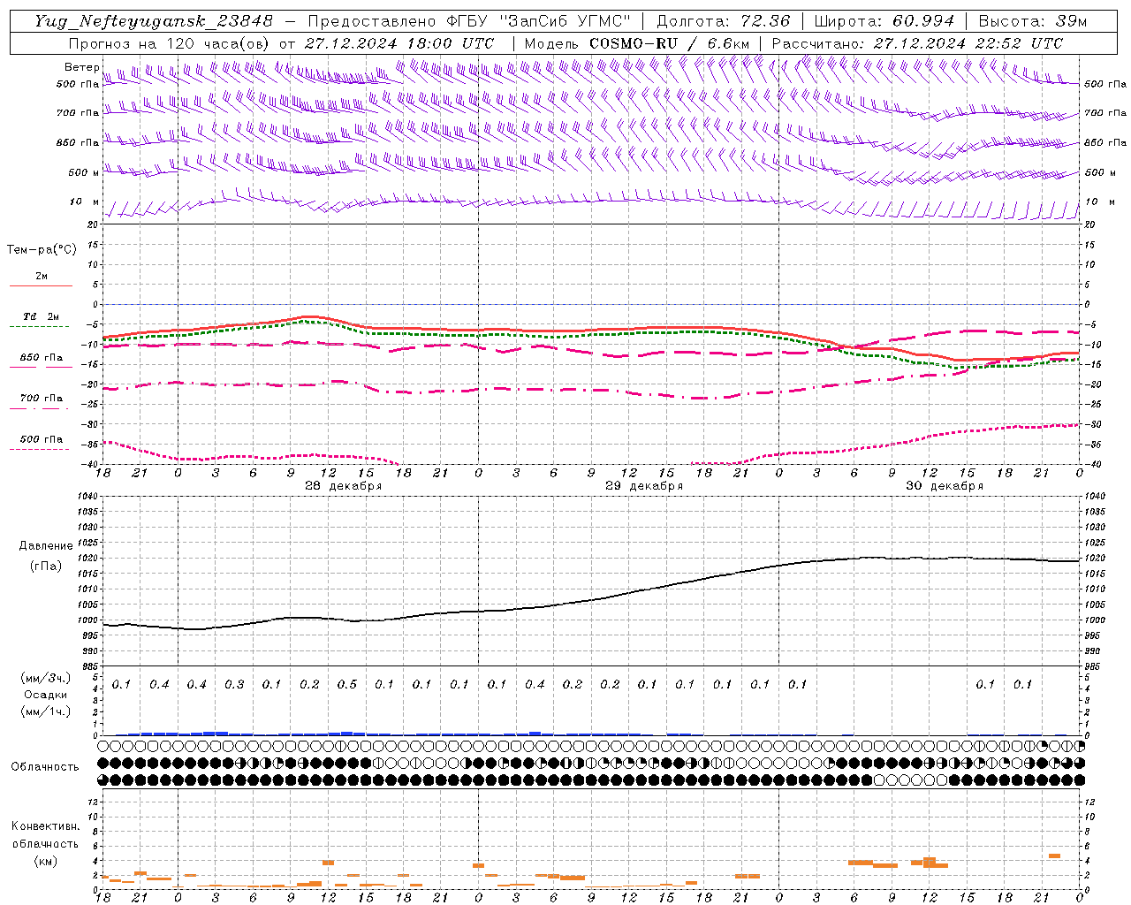Click the station title 'Yug_Nefteyugansk_23848'
The height and width of the screenshot is (905, 1131).
click(154, 21)
